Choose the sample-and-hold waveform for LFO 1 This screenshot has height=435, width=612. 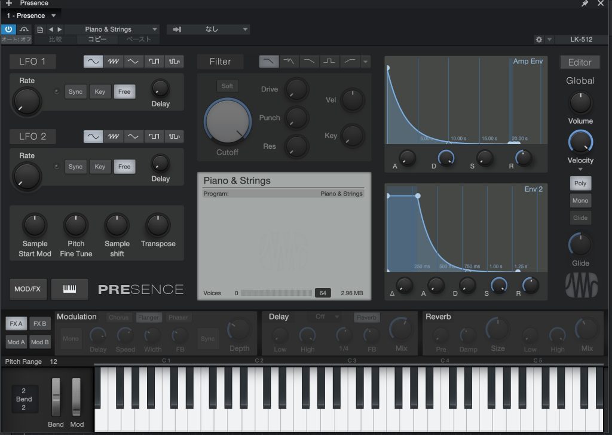point(174,62)
